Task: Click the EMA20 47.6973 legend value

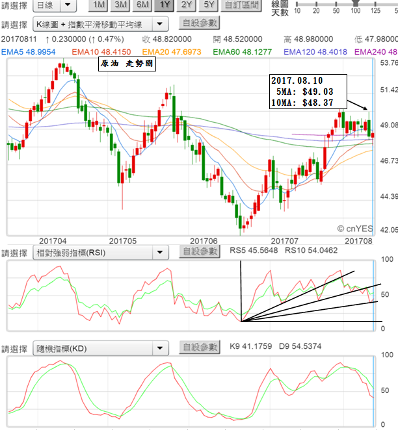Action: (x=172, y=52)
